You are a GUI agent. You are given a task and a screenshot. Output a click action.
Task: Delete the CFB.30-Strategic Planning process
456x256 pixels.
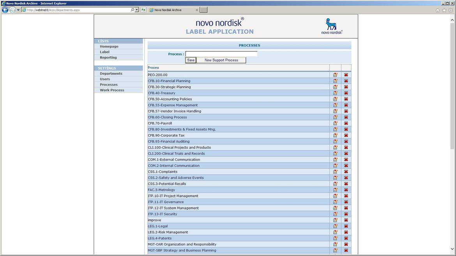pyautogui.click(x=346, y=87)
